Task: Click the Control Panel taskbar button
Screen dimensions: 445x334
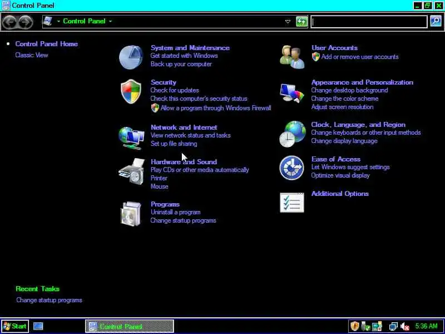Action: pyautogui.click(x=130, y=326)
